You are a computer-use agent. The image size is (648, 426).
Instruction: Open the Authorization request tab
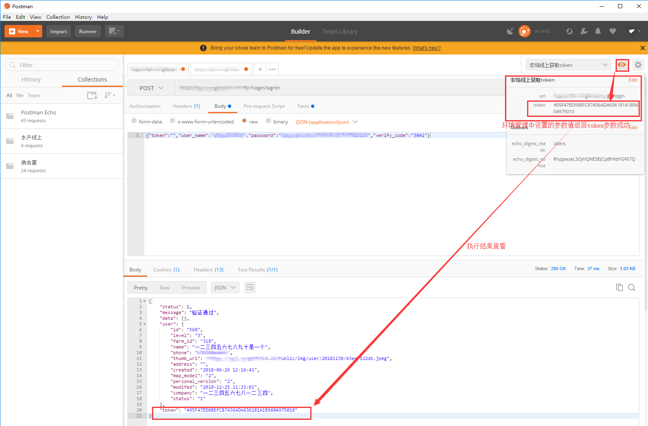pyautogui.click(x=145, y=106)
